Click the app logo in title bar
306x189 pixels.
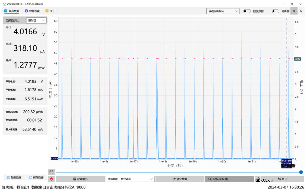4,4
